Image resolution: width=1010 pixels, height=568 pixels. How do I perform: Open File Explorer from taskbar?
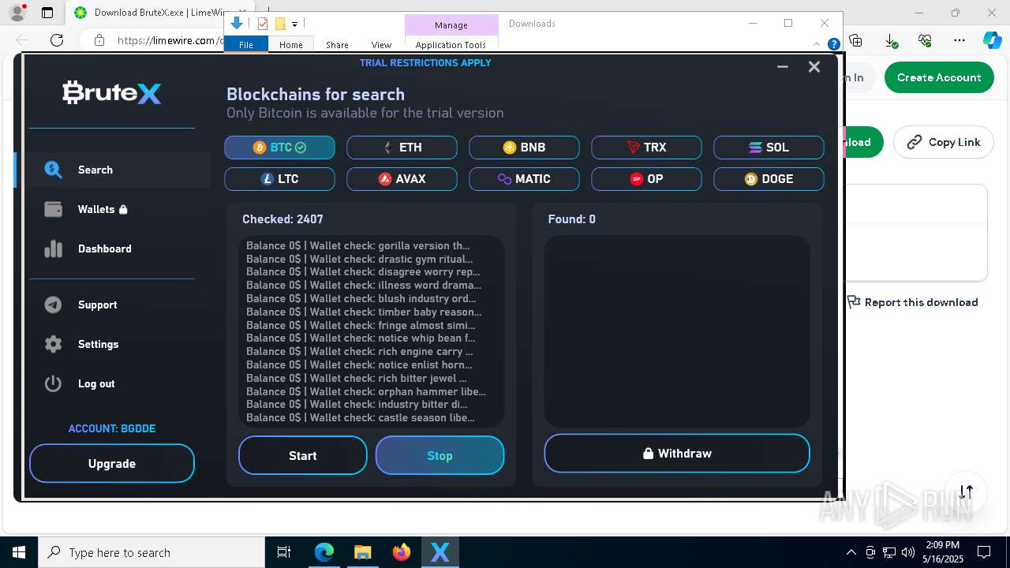pos(363,552)
